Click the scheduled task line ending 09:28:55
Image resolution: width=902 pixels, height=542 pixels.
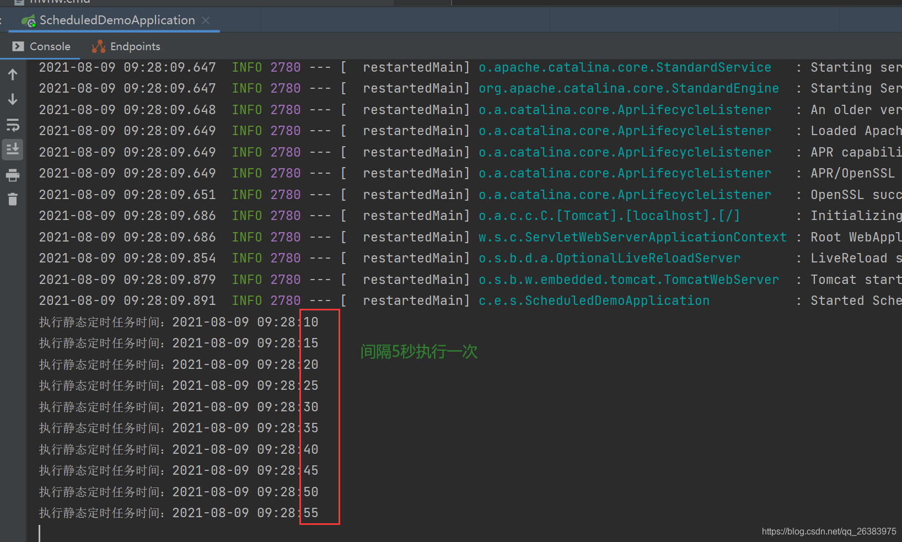179,513
